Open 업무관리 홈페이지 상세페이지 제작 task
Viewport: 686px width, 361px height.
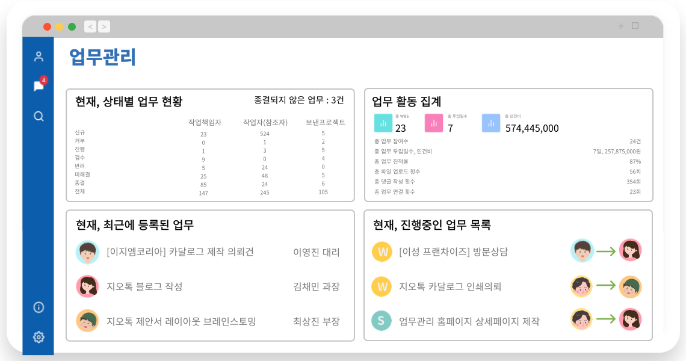[469, 321]
